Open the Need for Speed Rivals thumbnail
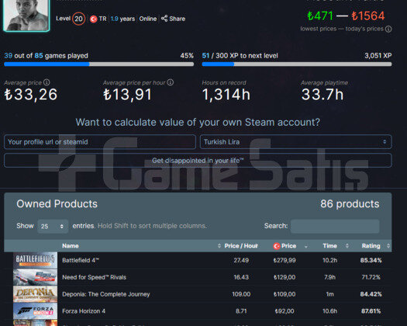407x326 pixels. pyautogui.click(x=36, y=277)
